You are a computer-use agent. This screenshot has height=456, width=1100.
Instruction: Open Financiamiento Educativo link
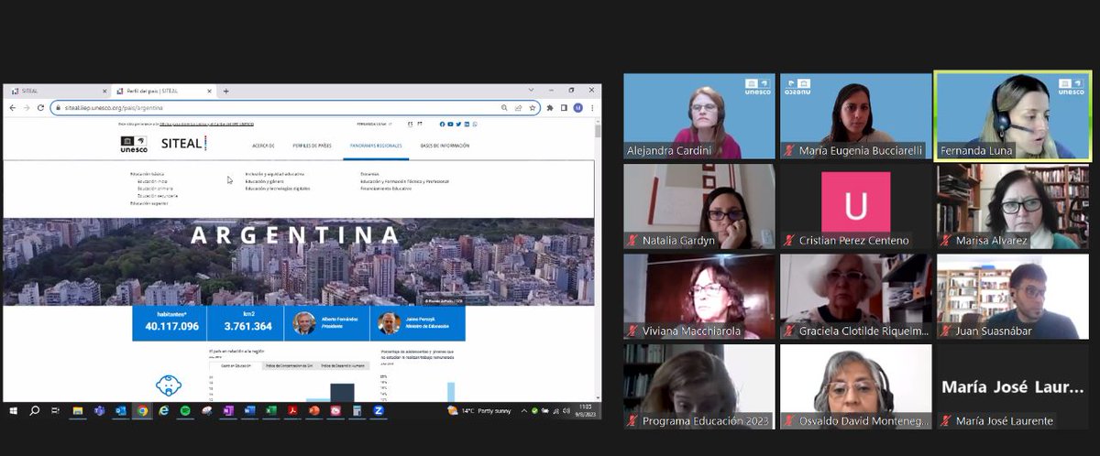coord(386,189)
